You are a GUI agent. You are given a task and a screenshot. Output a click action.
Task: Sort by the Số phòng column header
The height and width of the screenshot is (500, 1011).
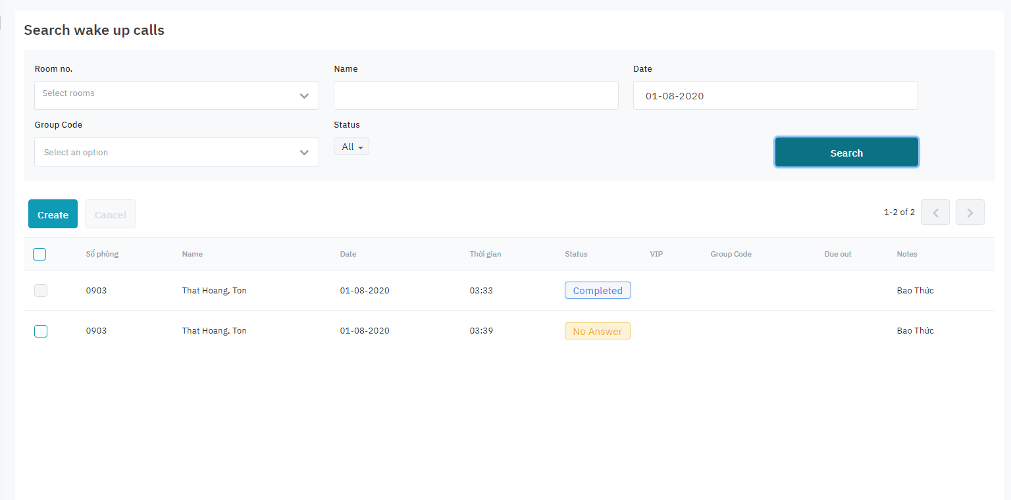[x=102, y=254]
